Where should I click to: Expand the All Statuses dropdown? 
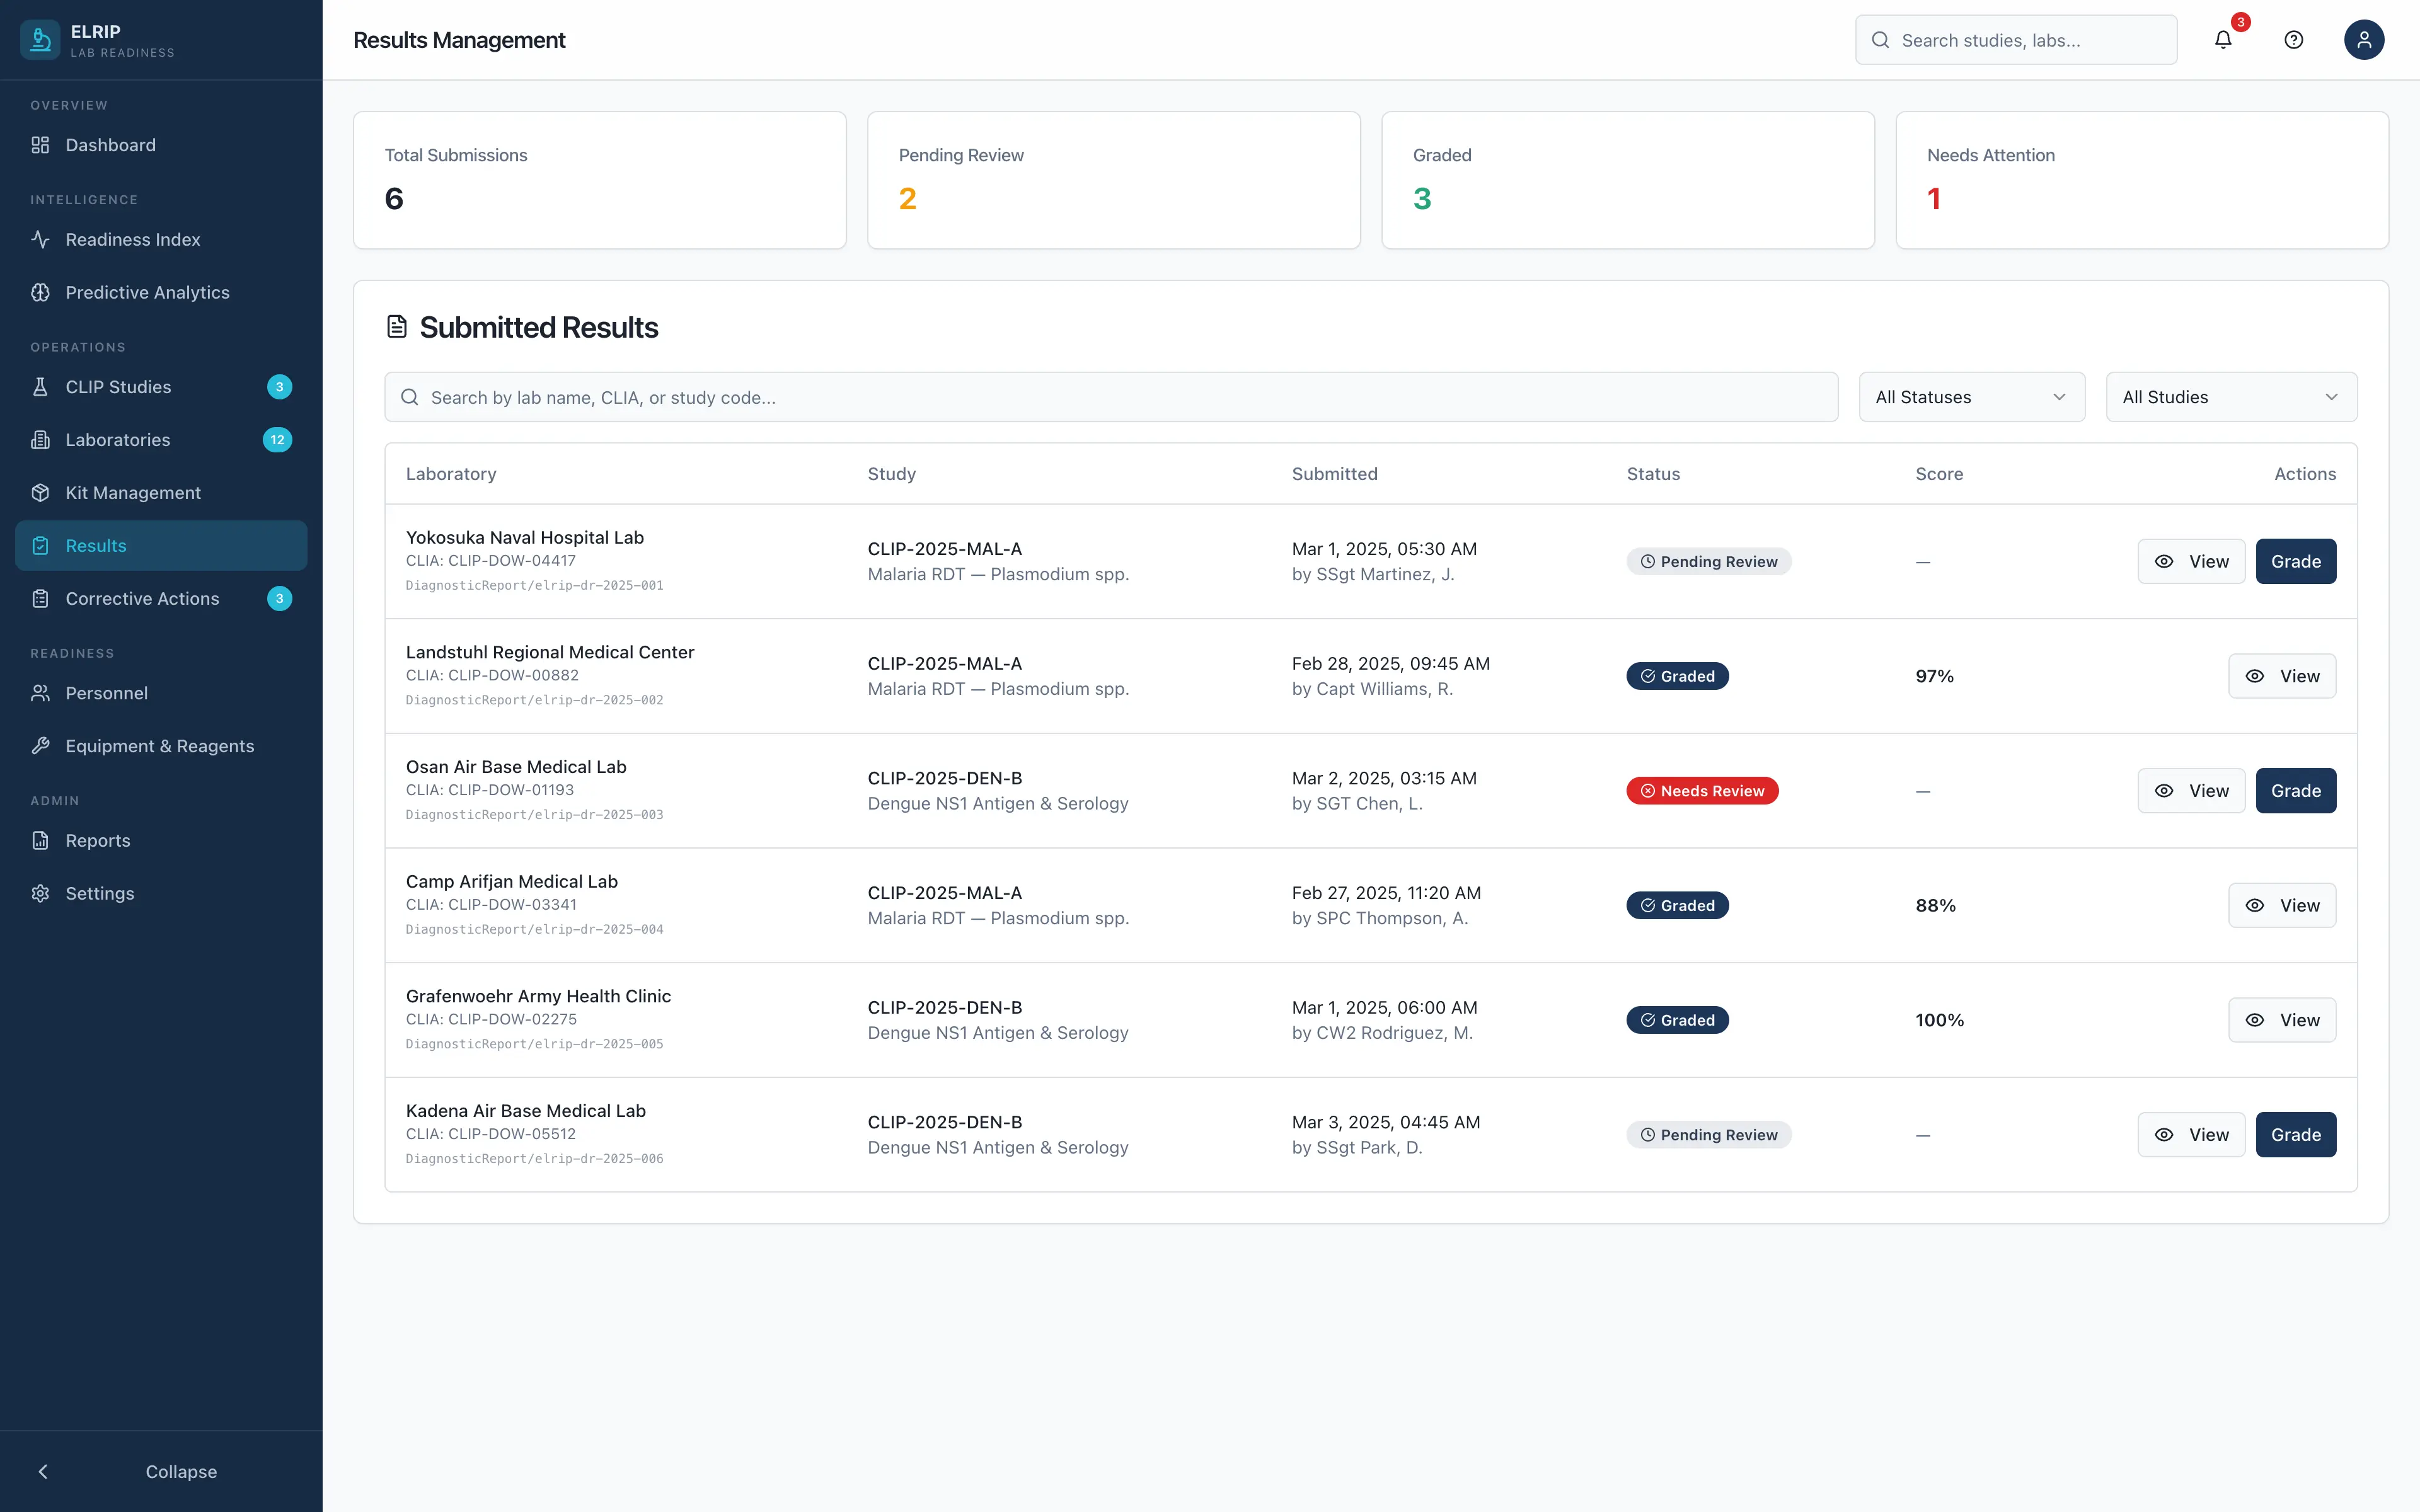point(1971,397)
